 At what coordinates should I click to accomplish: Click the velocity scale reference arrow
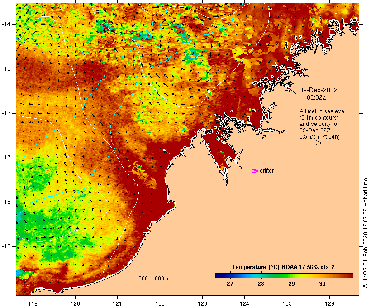click(313, 143)
